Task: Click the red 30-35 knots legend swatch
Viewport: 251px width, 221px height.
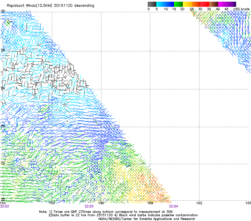Action: pos(205,4)
